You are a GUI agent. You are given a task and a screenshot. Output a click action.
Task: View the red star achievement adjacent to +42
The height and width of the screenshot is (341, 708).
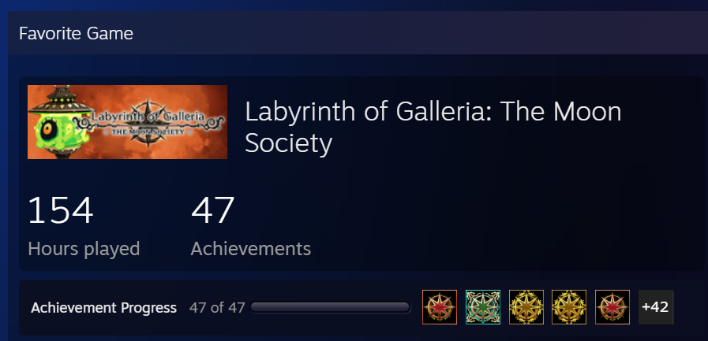[612, 307]
